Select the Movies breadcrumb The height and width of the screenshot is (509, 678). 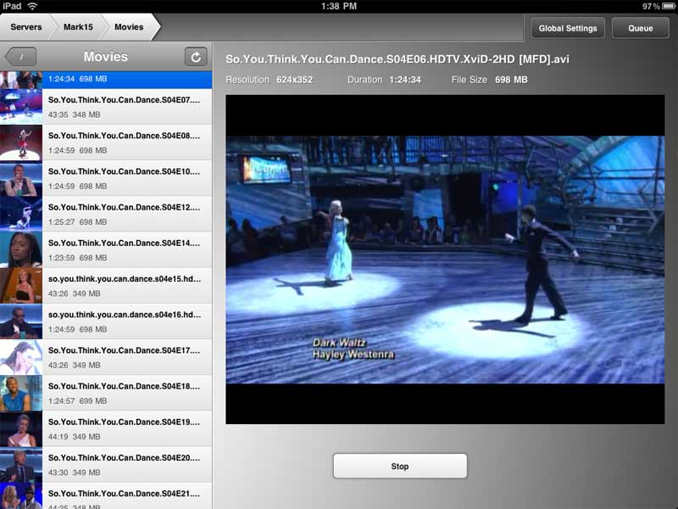pos(129,27)
